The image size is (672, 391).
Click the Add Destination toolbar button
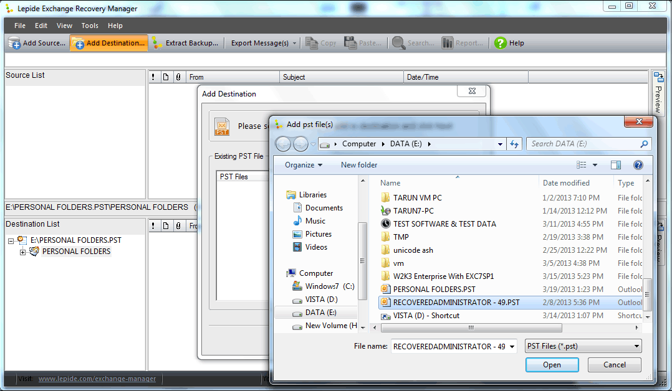[x=109, y=43]
